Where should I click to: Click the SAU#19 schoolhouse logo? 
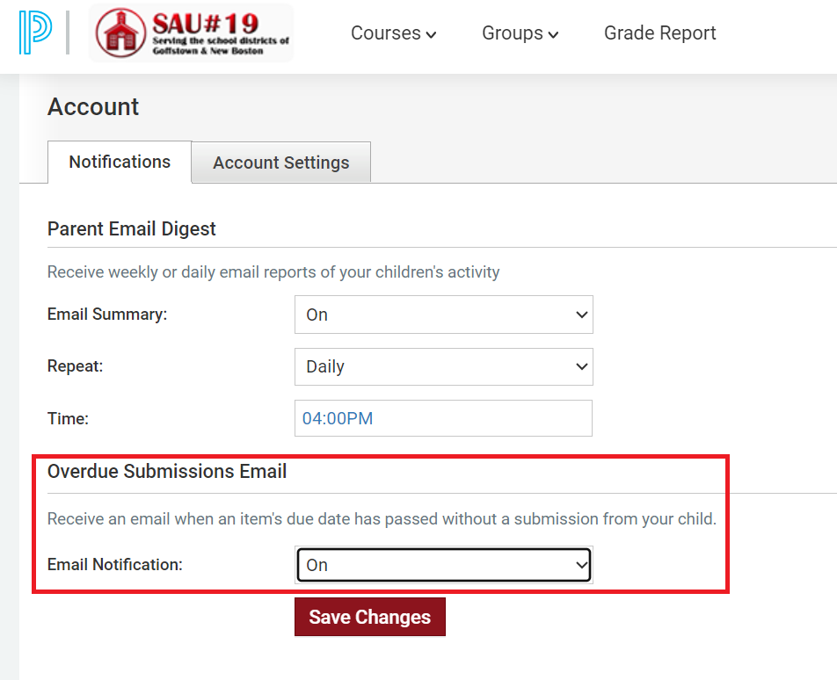tap(191, 33)
